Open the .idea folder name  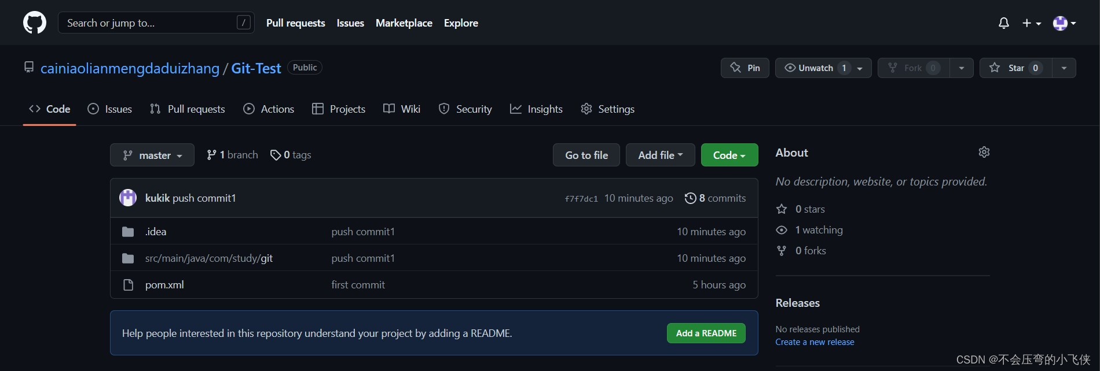(x=156, y=232)
